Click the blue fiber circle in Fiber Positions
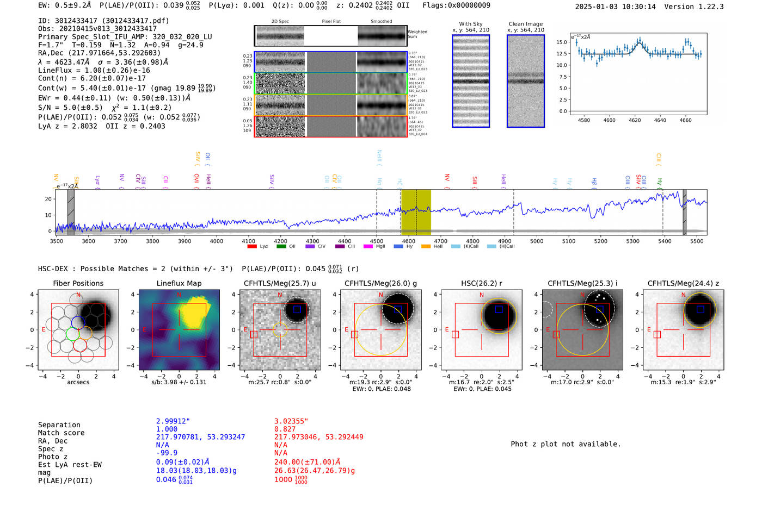Viewport: 762px width, 518px height. 78,322
